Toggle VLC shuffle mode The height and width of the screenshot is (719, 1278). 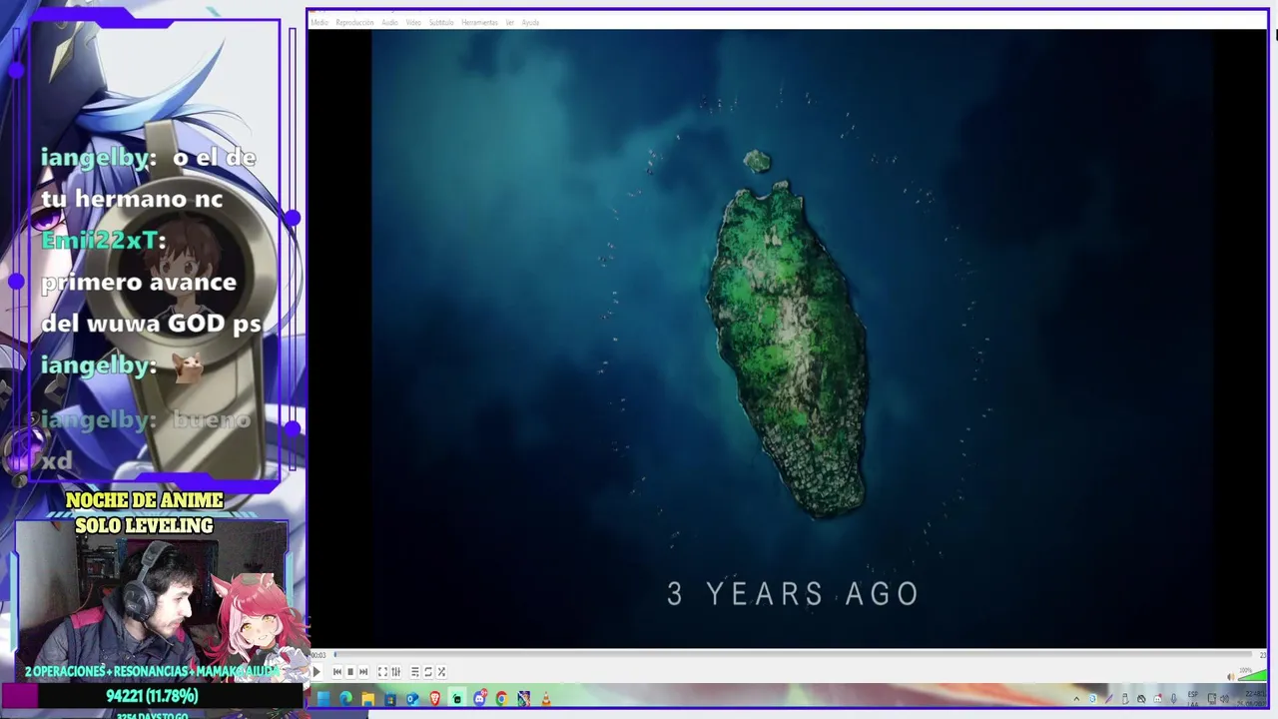[441, 672]
